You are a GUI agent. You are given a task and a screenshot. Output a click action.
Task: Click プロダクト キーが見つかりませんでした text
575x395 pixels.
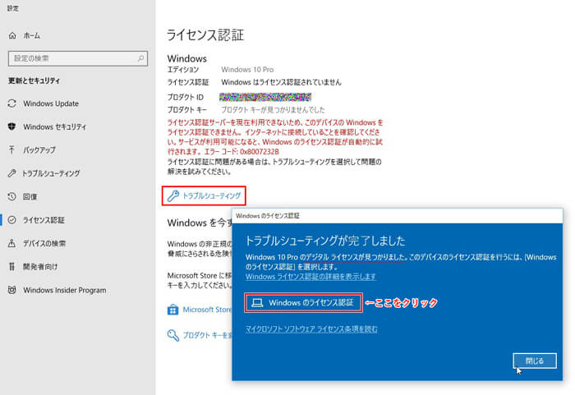273,110
